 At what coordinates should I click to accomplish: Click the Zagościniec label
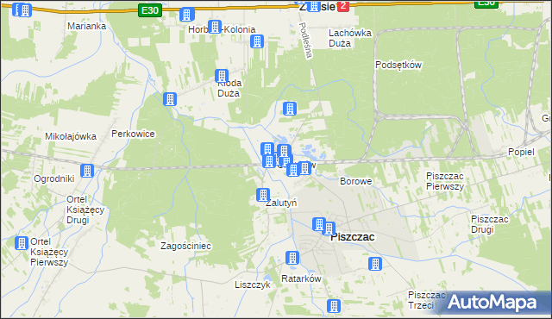[x=186, y=246]
